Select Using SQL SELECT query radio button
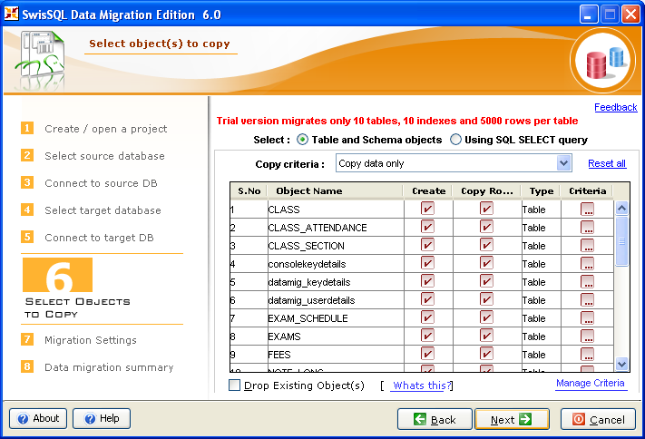Screen dimensions: 645x439 pos(455,140)
